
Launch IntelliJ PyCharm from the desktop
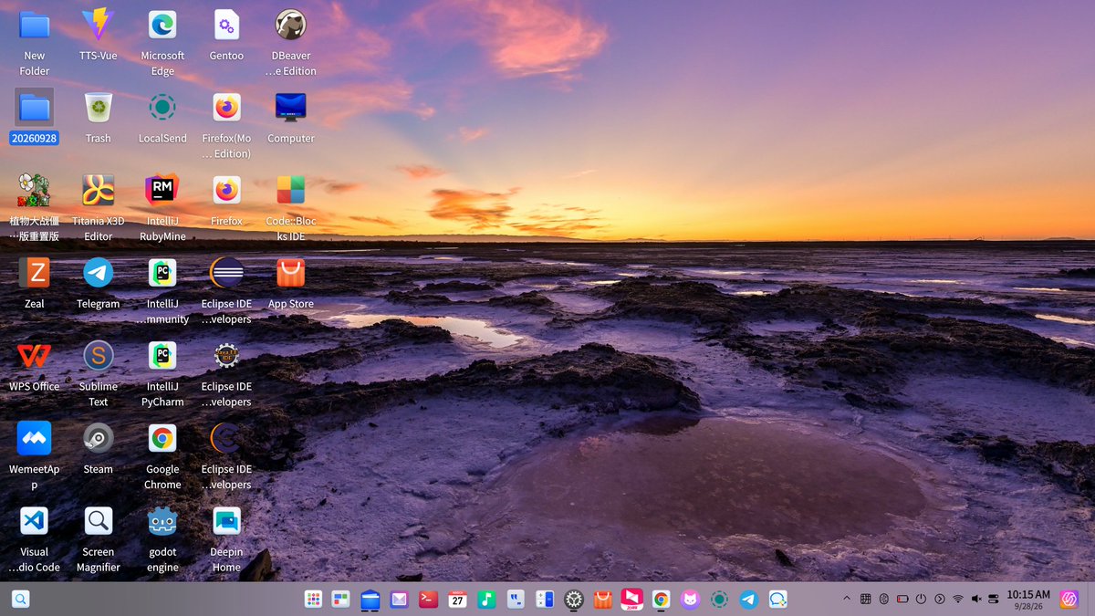[162, 355]
